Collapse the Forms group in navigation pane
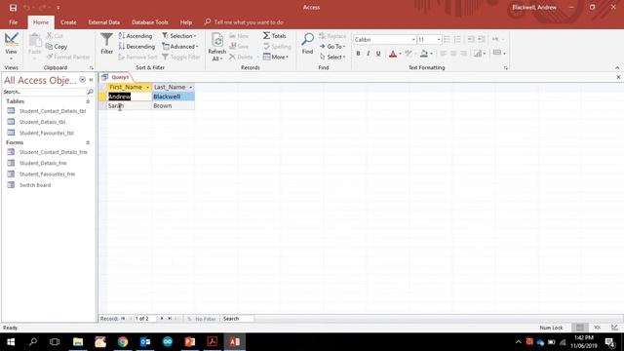Viewport: 624px width, 351px height. point(88,142)
